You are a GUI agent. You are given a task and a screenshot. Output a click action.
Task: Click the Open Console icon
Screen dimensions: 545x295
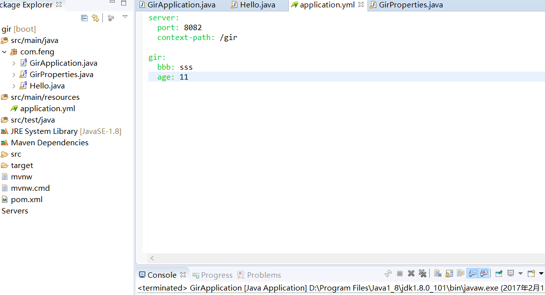531,273
